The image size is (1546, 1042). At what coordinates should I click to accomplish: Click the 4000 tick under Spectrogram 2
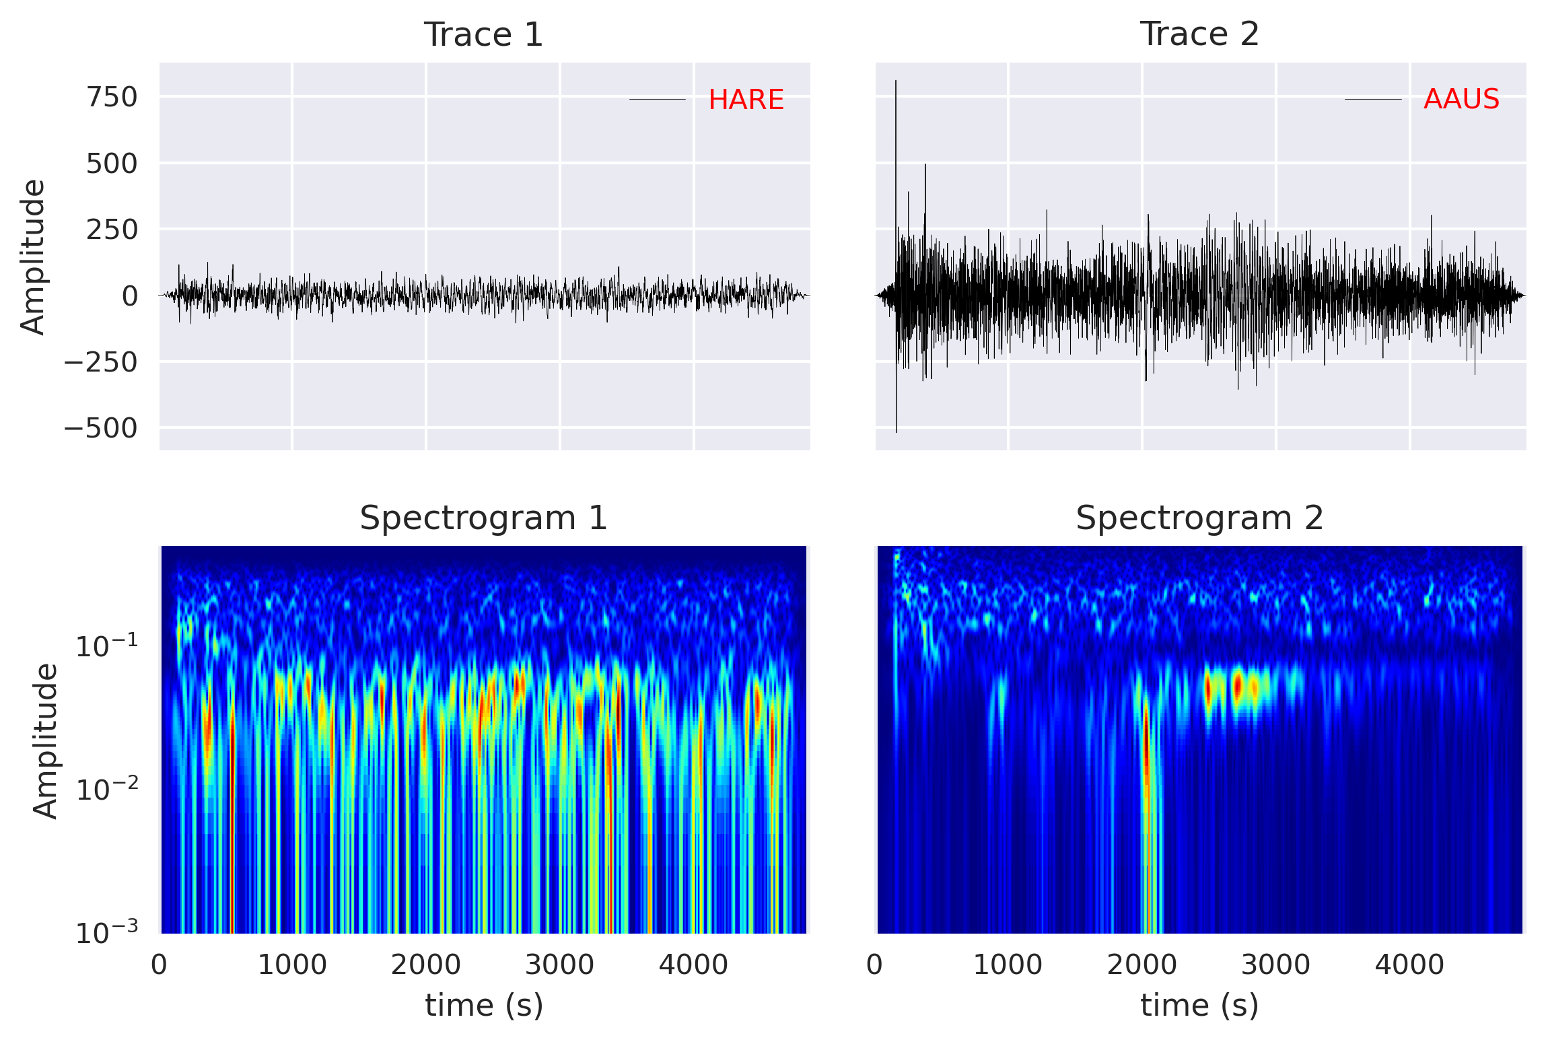1409,965
